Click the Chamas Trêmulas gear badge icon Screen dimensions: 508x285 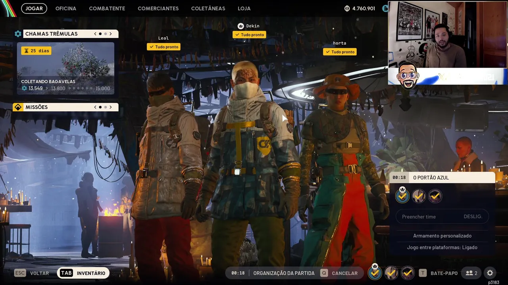tap(18, 34)
